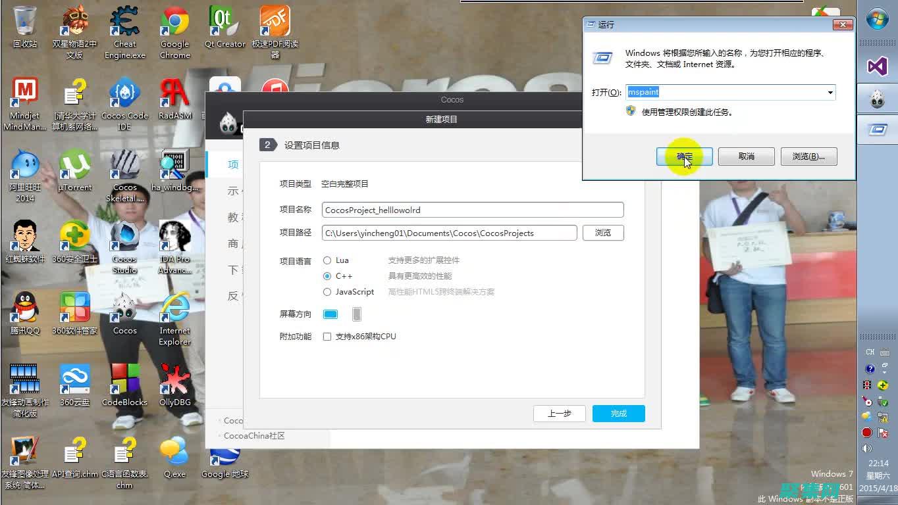Select the Lua project language option
The image size is (898, 505).
[327, 260]
